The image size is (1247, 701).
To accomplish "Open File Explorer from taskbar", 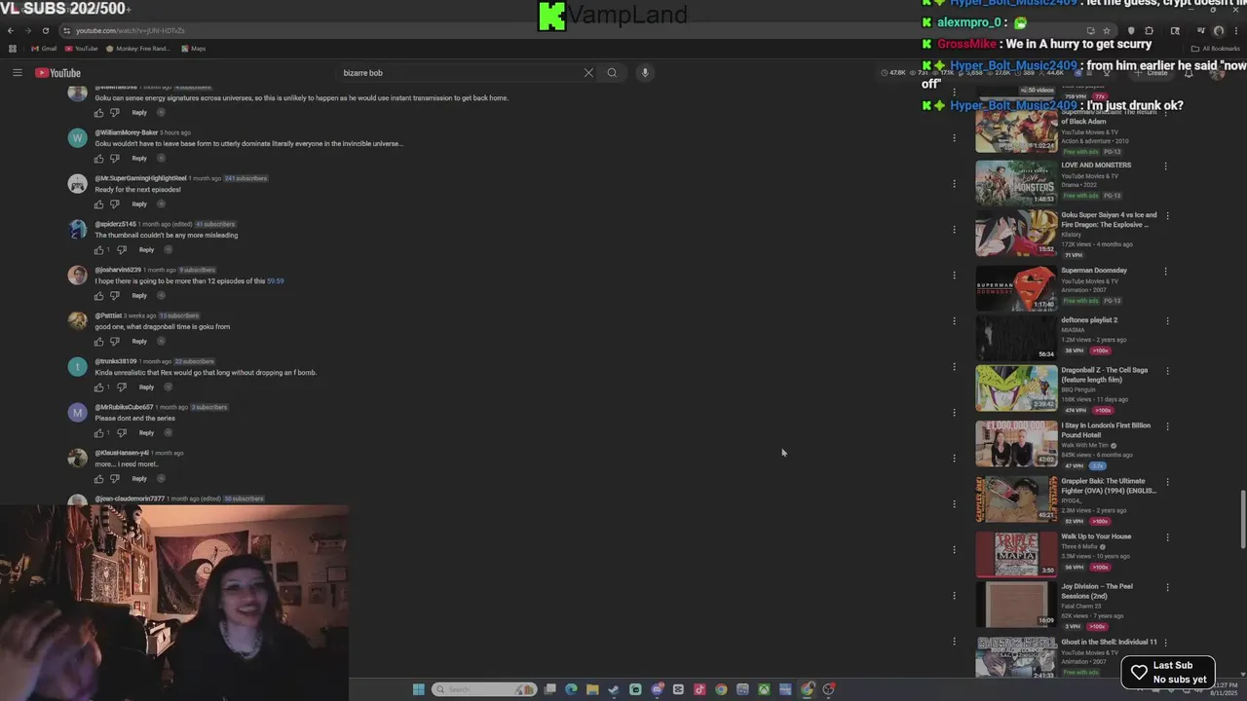I will tap(592, 689).
